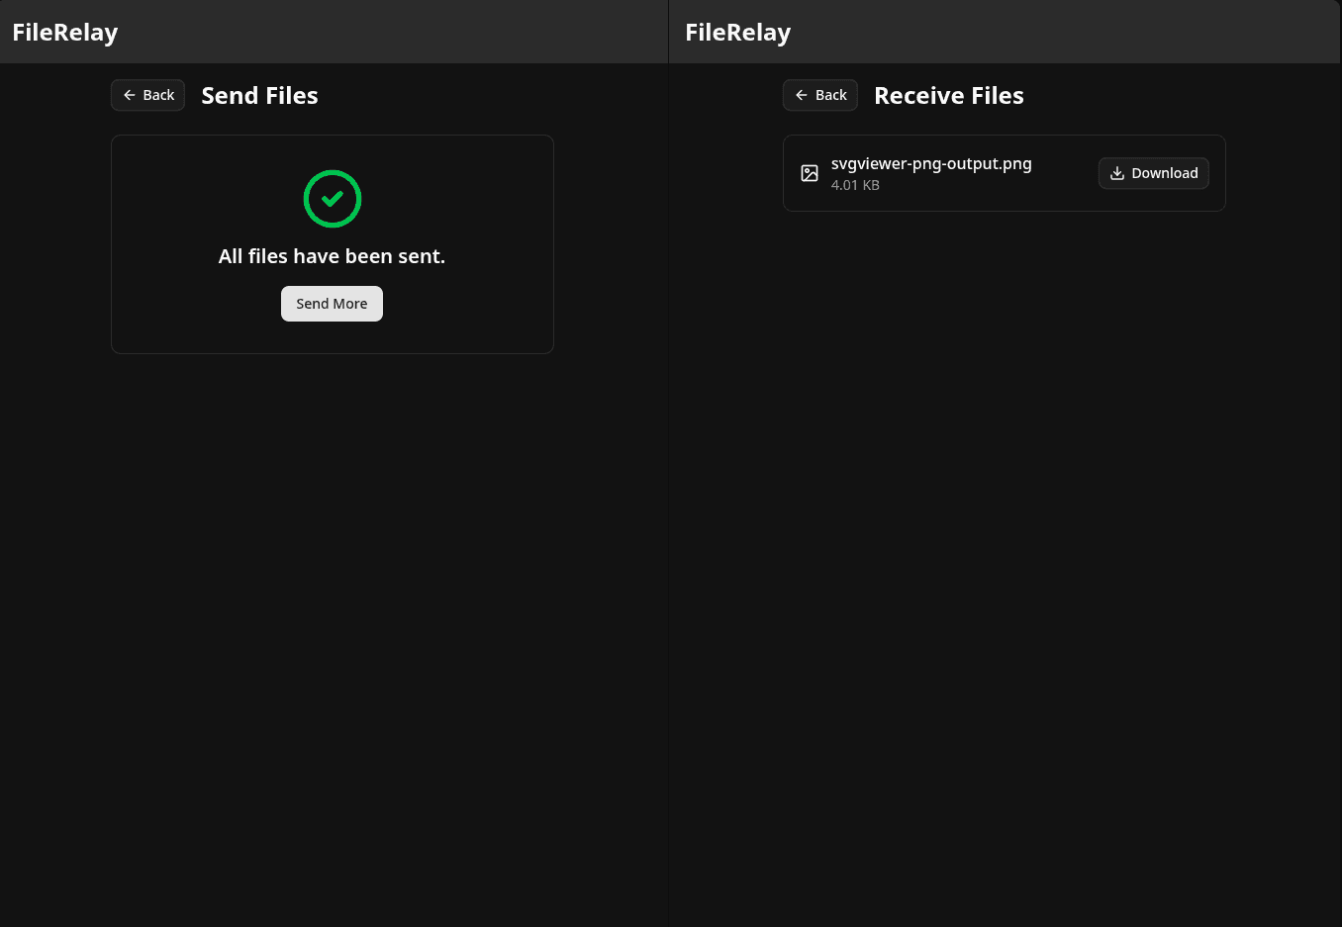Screen dimensions: 1342x927
Task: Click the image file icon beside svgviewer-png-output.png
Action: (810, 172)
